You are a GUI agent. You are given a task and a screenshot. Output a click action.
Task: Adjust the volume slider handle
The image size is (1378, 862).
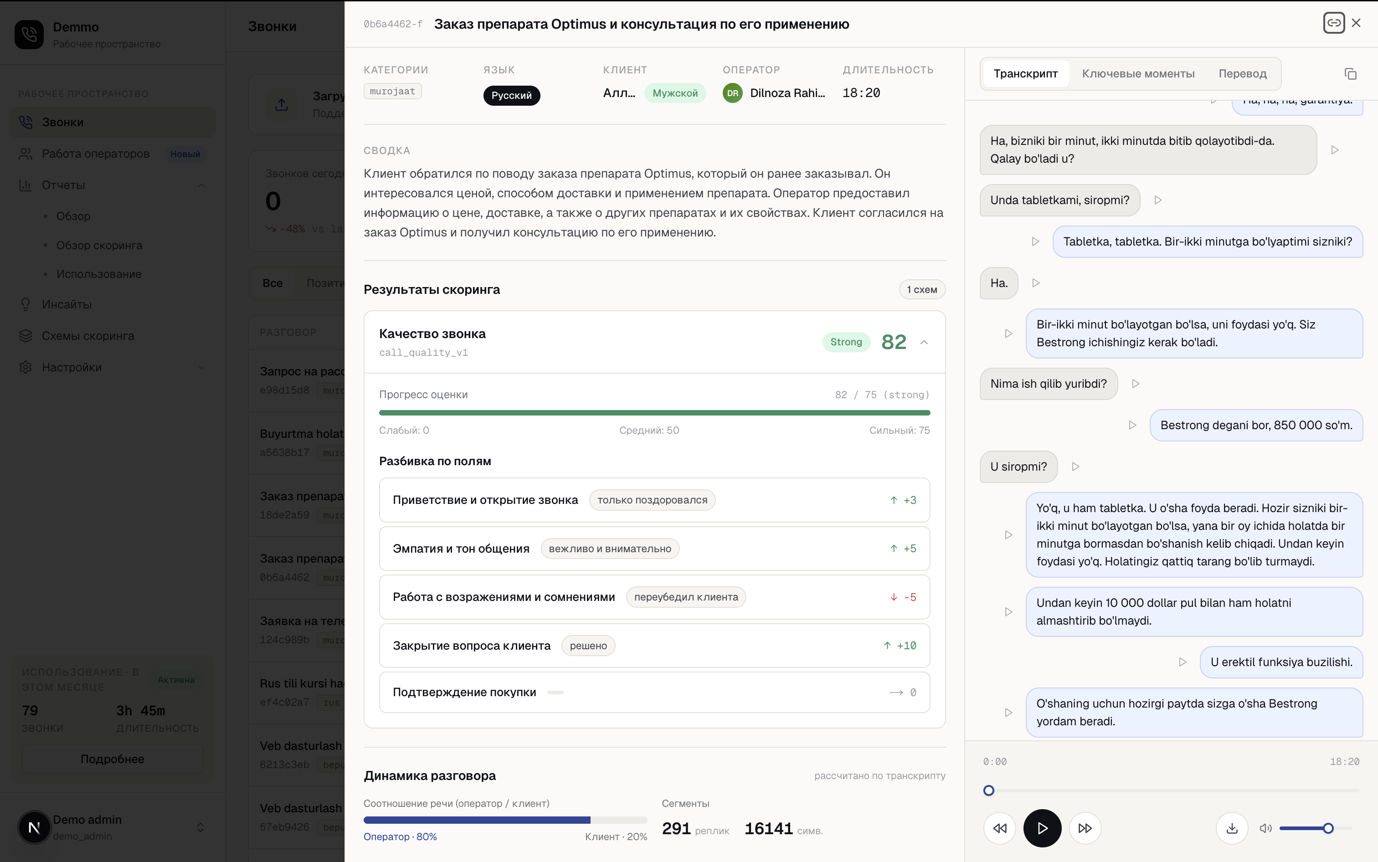1328,828
